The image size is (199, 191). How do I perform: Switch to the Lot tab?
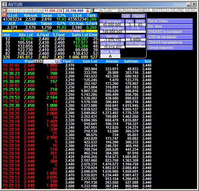(126, 16)
